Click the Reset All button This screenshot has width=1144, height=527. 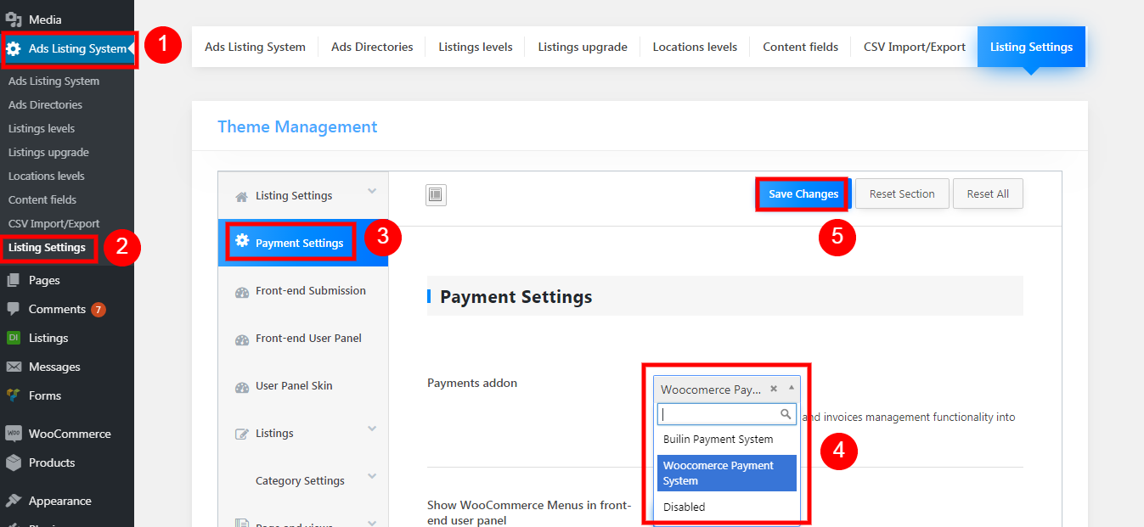click(x=988, y=193)
